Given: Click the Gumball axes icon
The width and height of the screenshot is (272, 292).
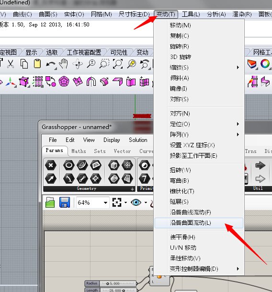Looking at the screenshot, I should 11,82.
